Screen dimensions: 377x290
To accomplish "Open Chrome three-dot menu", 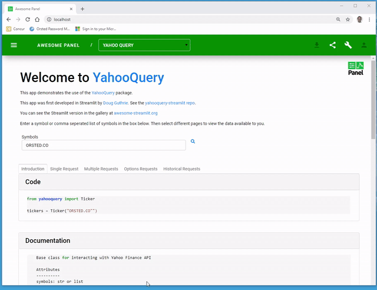I will tap(369, 19).
